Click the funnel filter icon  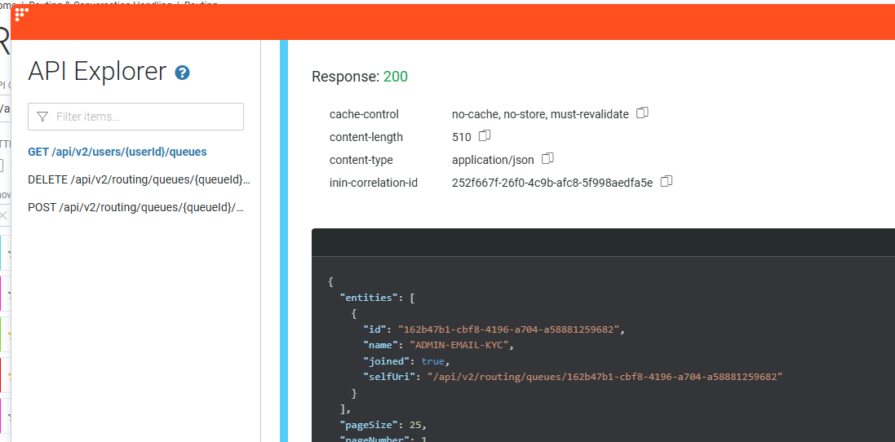pyautogui.click(x=42, y=117)
